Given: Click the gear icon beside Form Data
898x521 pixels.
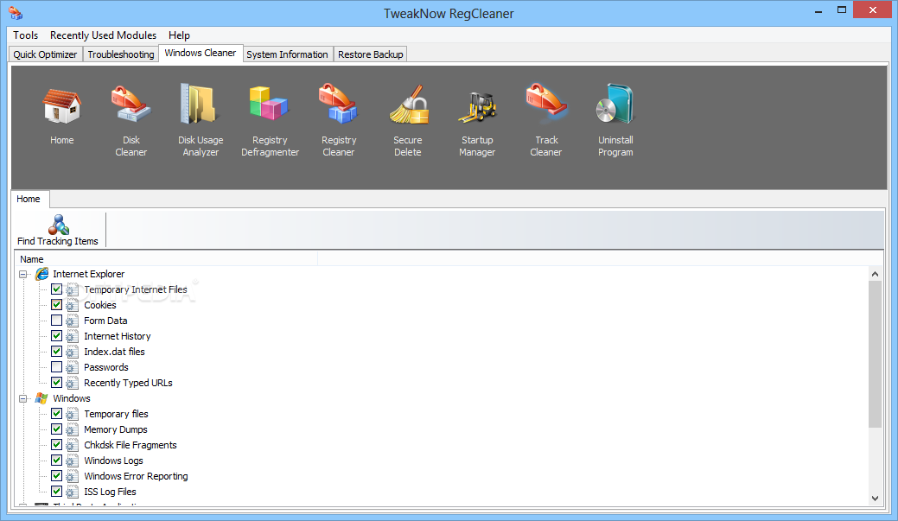Looking at the screenshot, I should click(x=72, y=321).
